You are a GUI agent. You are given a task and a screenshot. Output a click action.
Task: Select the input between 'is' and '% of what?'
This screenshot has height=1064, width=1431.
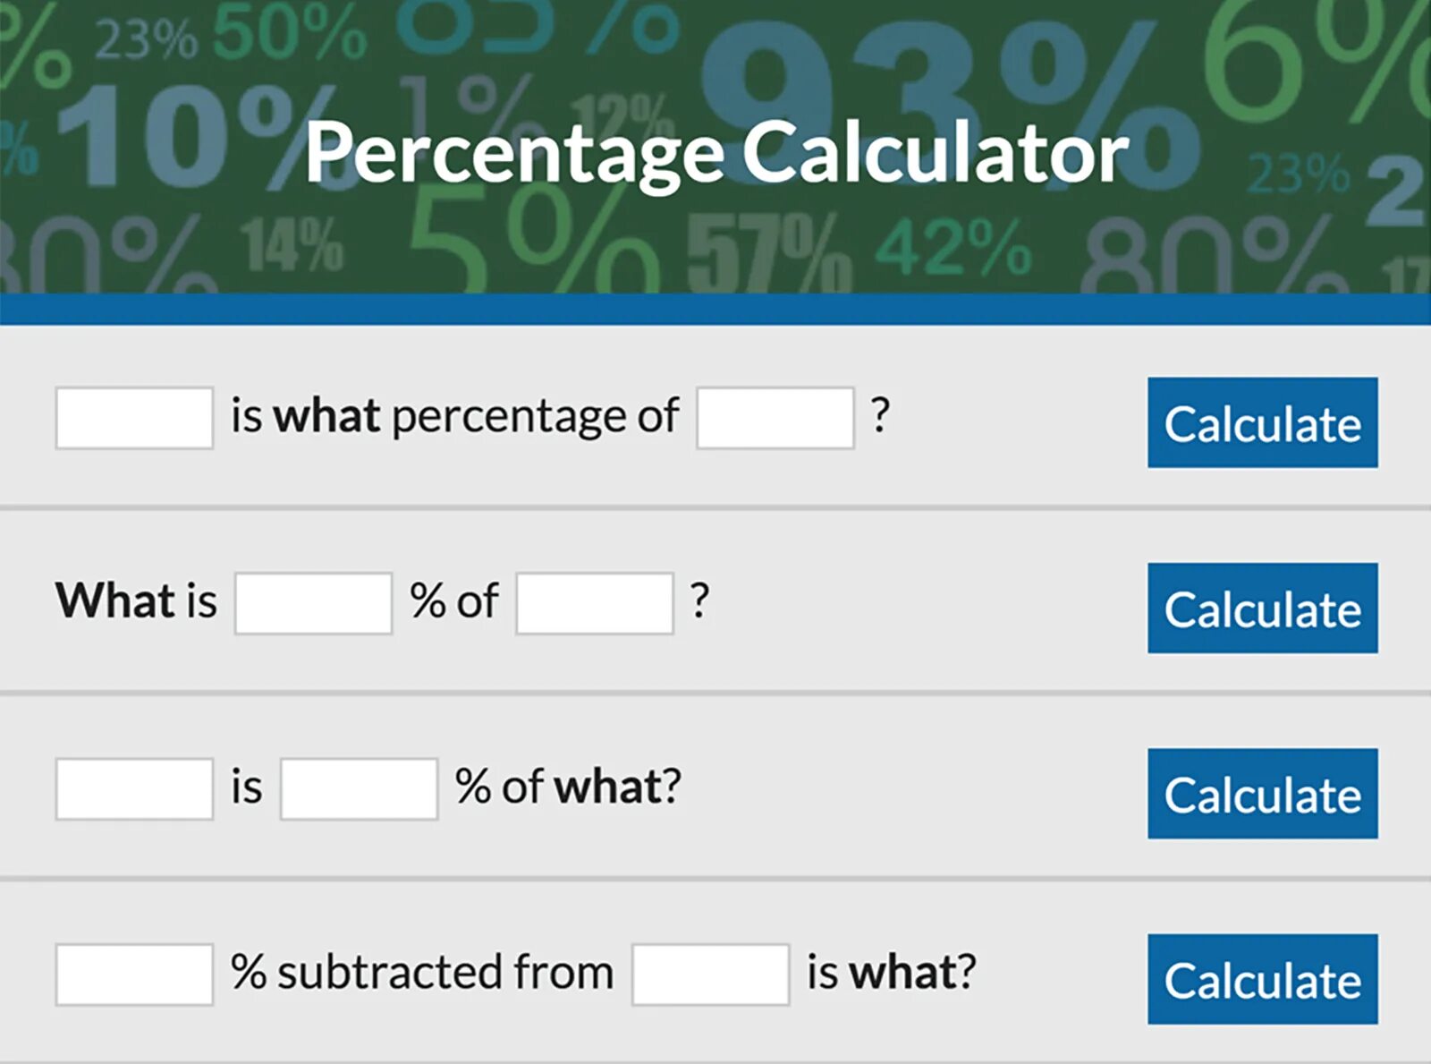point(359,789)
